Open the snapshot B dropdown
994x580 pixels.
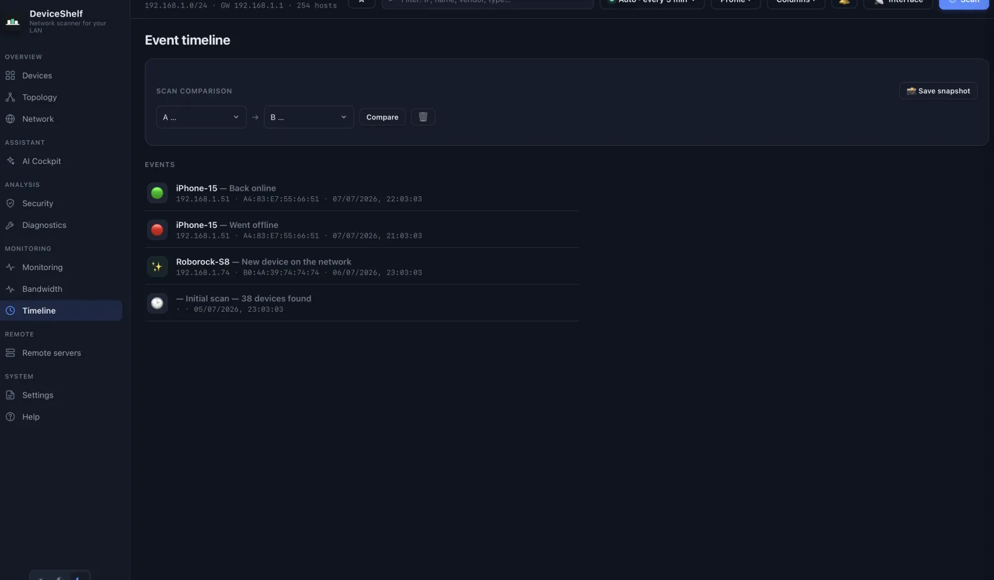[x=309, y=117]
